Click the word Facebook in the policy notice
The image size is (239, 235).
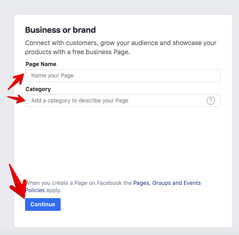click(109, 183)
